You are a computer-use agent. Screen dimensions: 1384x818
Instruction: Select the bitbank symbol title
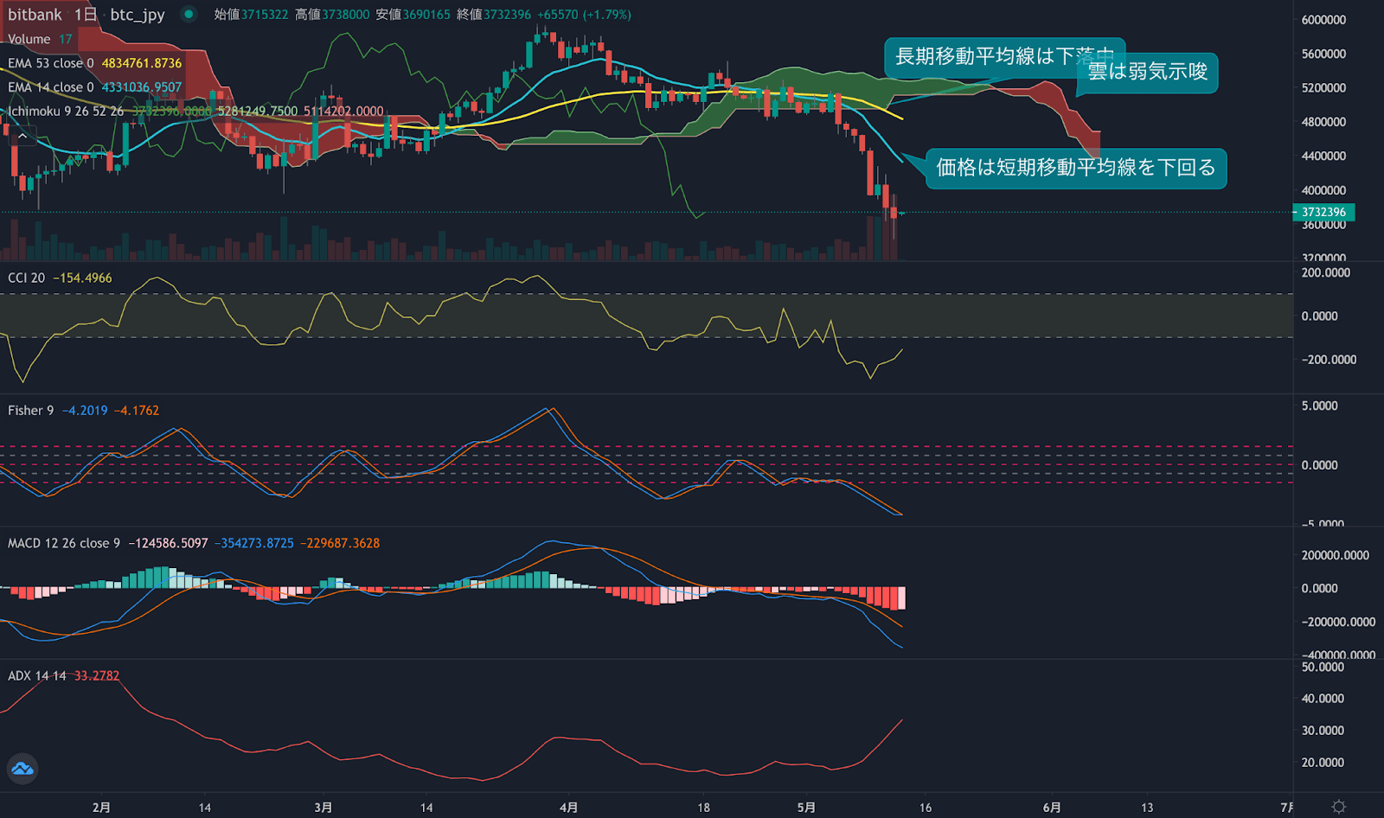(x=35, y=14)
